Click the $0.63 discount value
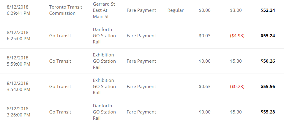 (205, 87)
